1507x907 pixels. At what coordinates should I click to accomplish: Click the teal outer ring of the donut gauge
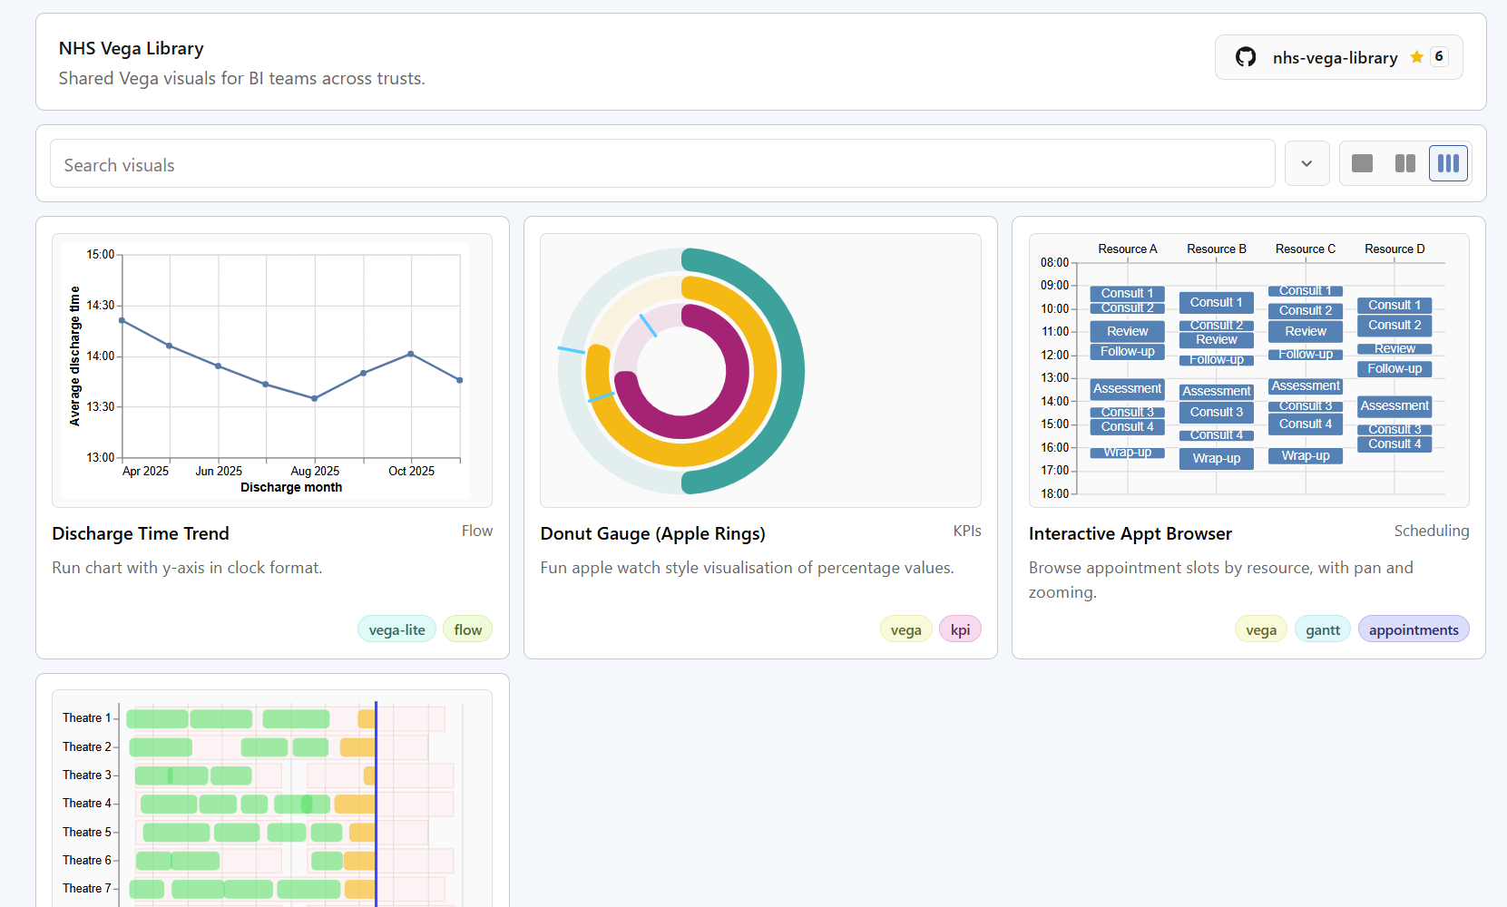[791, 370]
